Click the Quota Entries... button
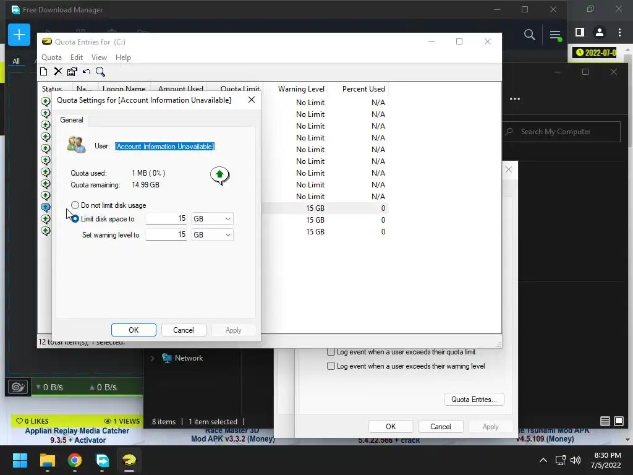 pos(474,400)
